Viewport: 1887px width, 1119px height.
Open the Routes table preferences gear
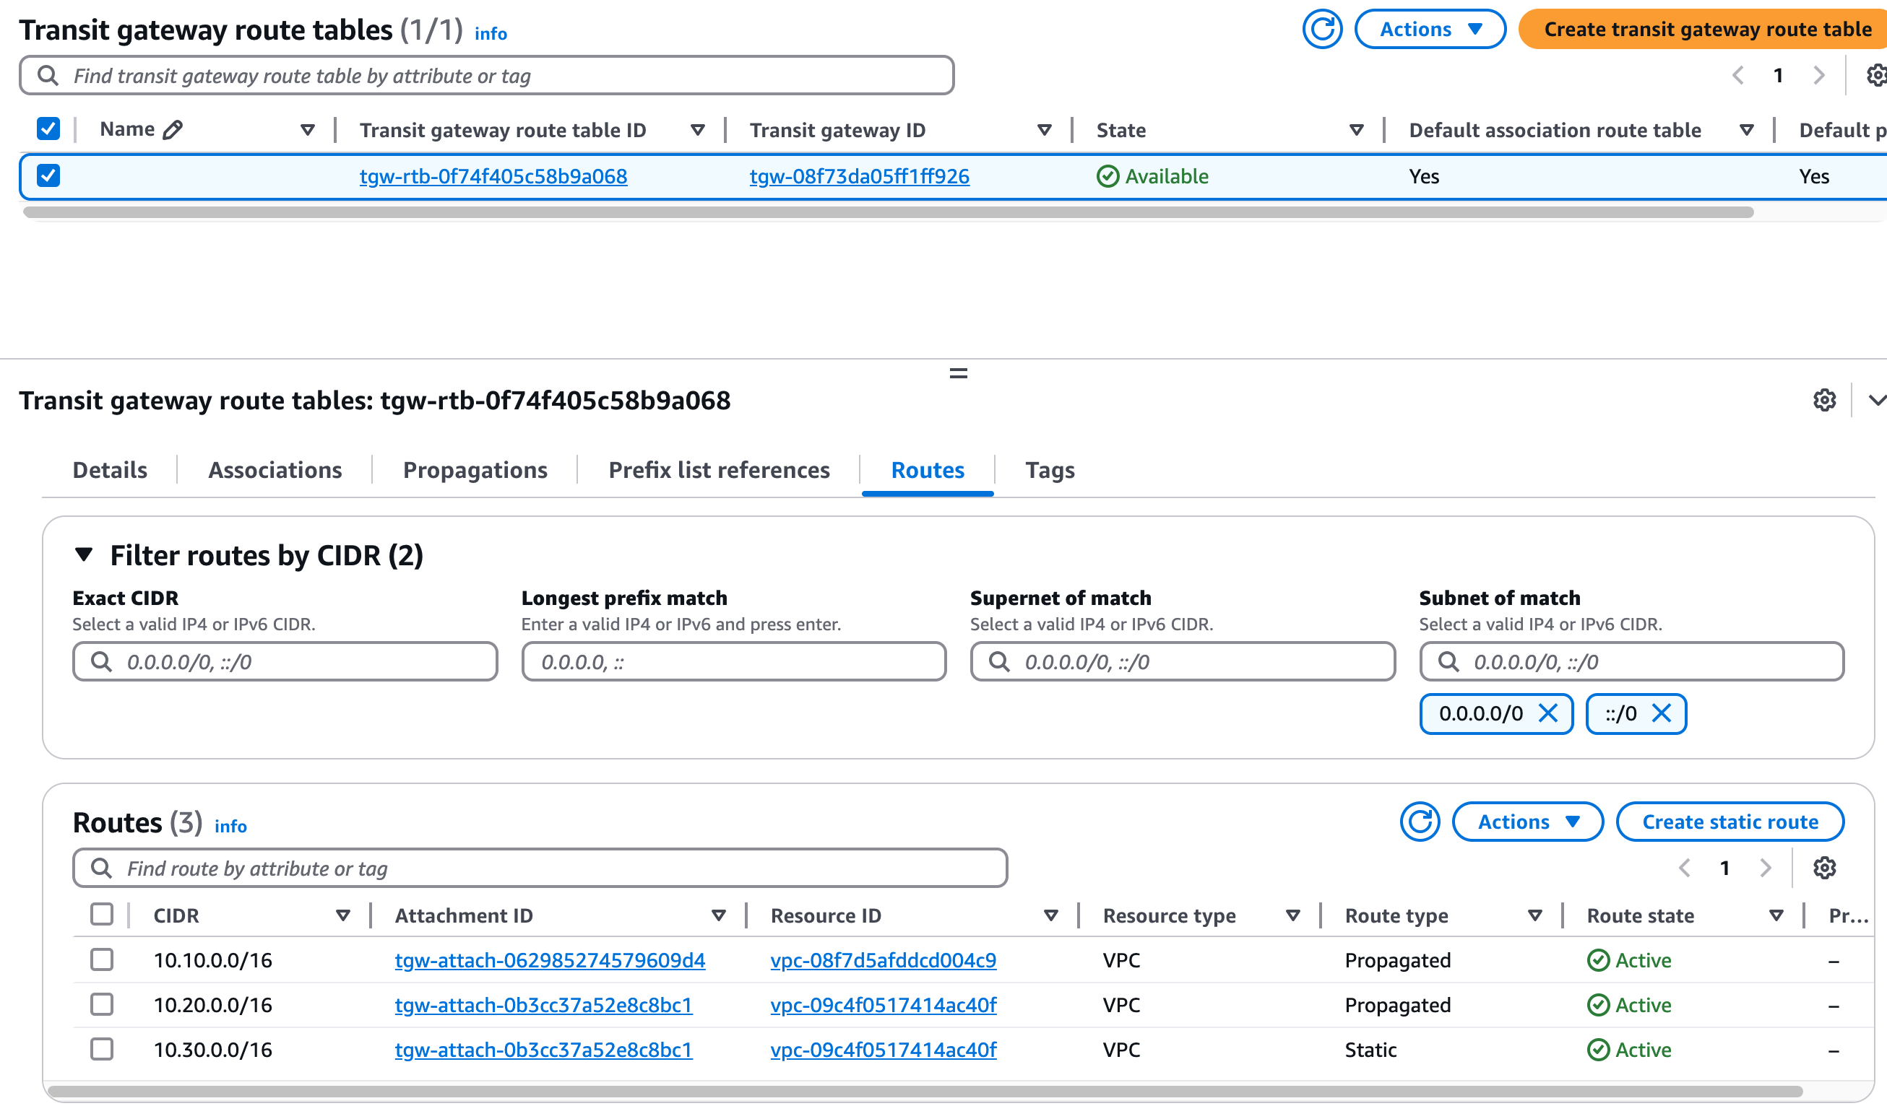tap(1823, 868)
